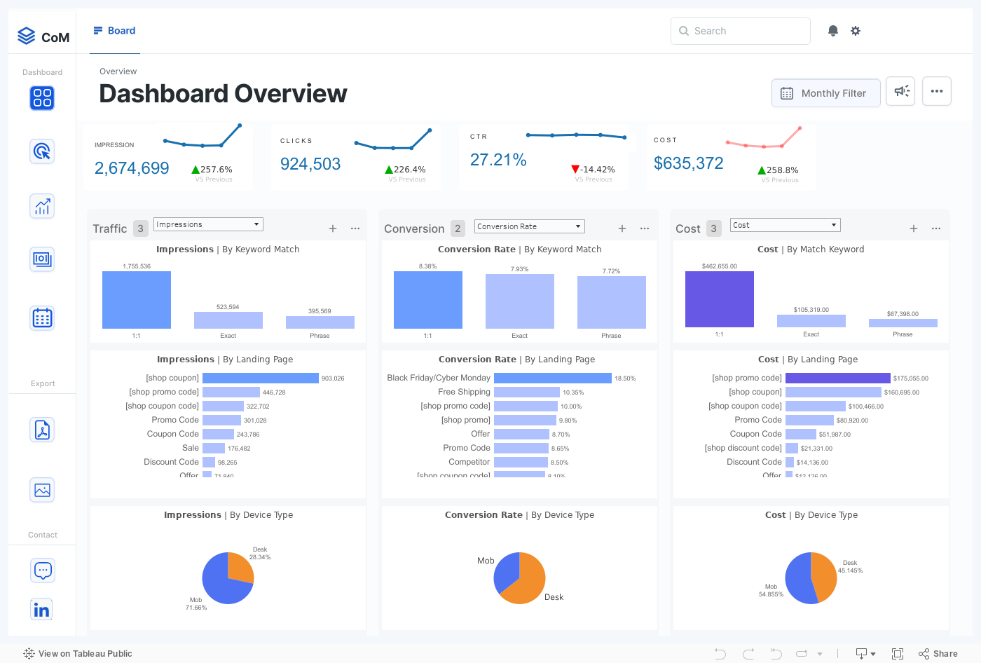Open the growth chart icon in sidebar
Image resolution: width=981 pixels, height=663 pixels.
pos(42,206)
